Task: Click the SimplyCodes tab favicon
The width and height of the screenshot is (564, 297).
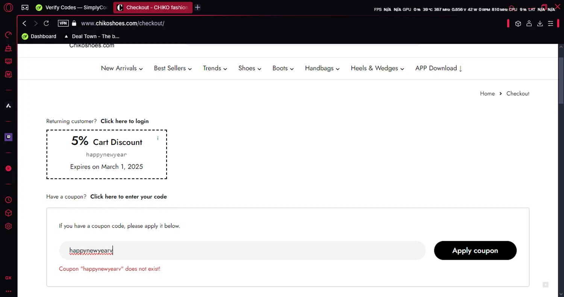Action: (x=39, y=8)
